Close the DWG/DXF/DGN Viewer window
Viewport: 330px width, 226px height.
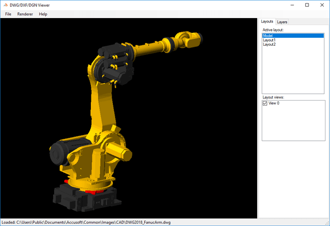tap(322, 5)
